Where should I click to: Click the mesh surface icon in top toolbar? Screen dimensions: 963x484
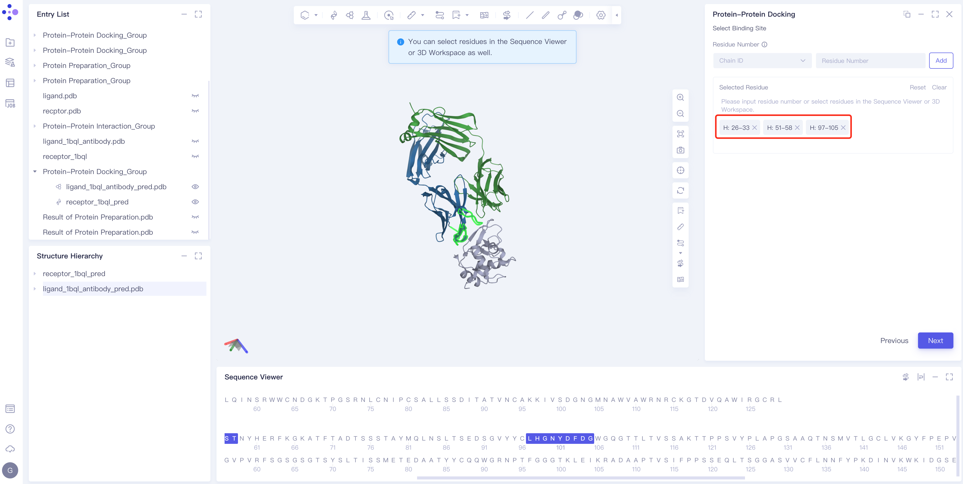484,15
